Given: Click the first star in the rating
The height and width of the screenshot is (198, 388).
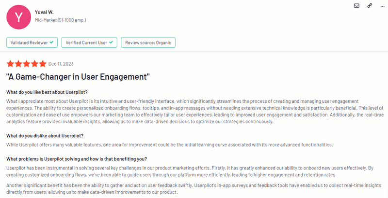Looking at the screenshot, I should (10, 64).
